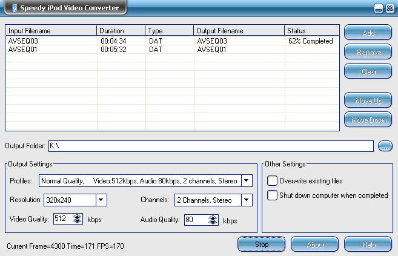Close the converter window
This screenshot has height=256, width=398.
[388, 8]
